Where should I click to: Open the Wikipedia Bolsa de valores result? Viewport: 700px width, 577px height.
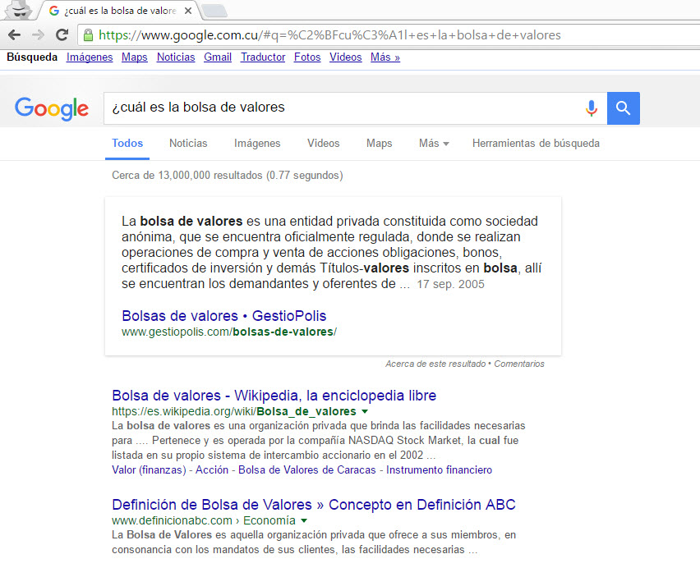pos(274,396)
